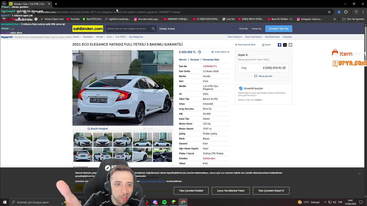Share listing on Facebook
Viewport: 367px width, 206px height.
[x=280, y=45]
